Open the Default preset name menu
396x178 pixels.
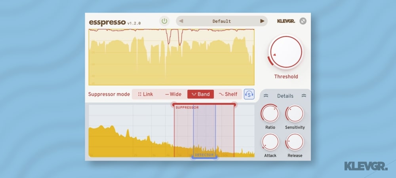221,21
